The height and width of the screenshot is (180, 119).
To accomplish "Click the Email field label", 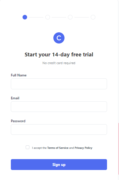I will [x=15, y=98].
